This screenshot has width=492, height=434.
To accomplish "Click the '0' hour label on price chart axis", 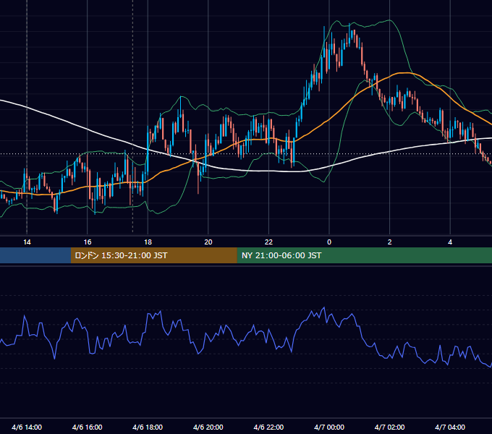I will (329, 242).
